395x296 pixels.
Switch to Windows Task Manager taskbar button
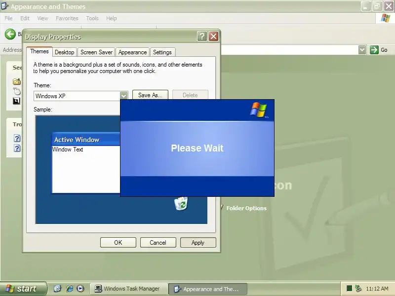point(129,289)
